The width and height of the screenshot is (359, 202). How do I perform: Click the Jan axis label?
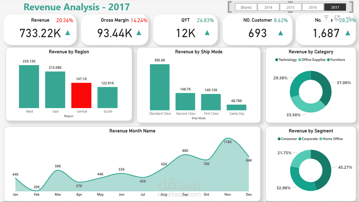(15, 194)
